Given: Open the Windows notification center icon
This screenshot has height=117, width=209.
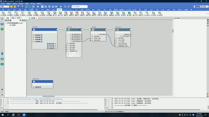Looking at the screenshot, I should coord(206,115).
